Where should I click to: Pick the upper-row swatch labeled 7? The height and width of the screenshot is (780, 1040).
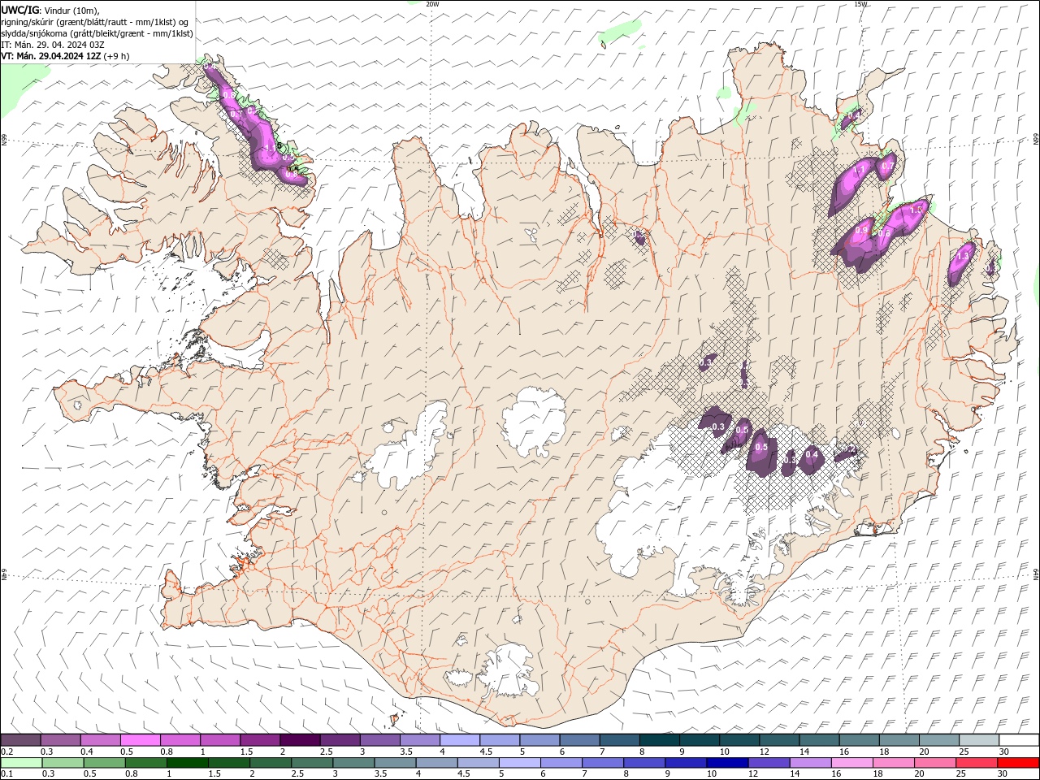tap(619, 740)
